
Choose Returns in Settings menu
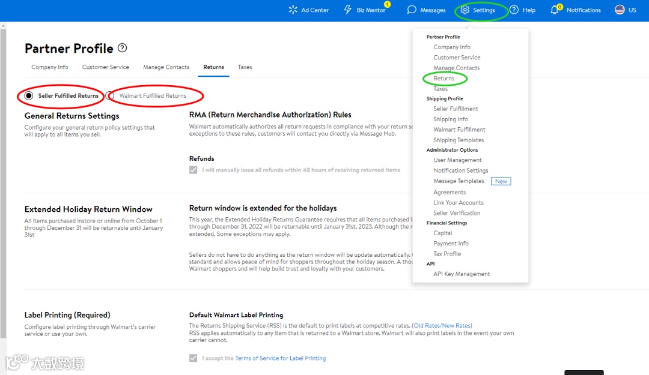tap(443, 78)
